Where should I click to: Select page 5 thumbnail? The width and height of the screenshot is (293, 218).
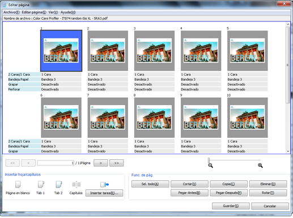[x=248, y=51]
